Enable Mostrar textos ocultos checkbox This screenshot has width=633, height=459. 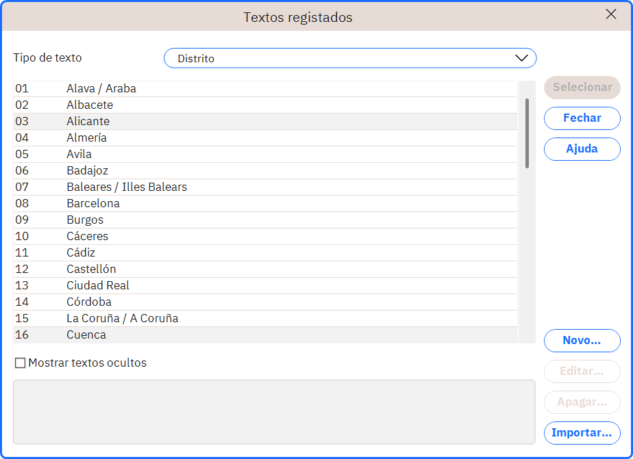pyautogui.click(x=20, y=363)
